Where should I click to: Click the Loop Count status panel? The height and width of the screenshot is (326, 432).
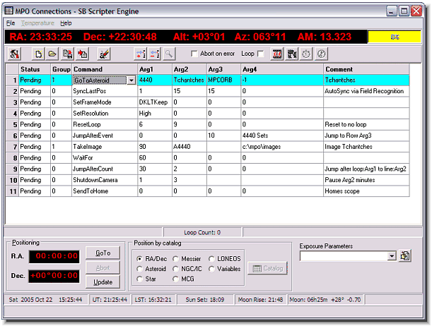coord(202,233)
